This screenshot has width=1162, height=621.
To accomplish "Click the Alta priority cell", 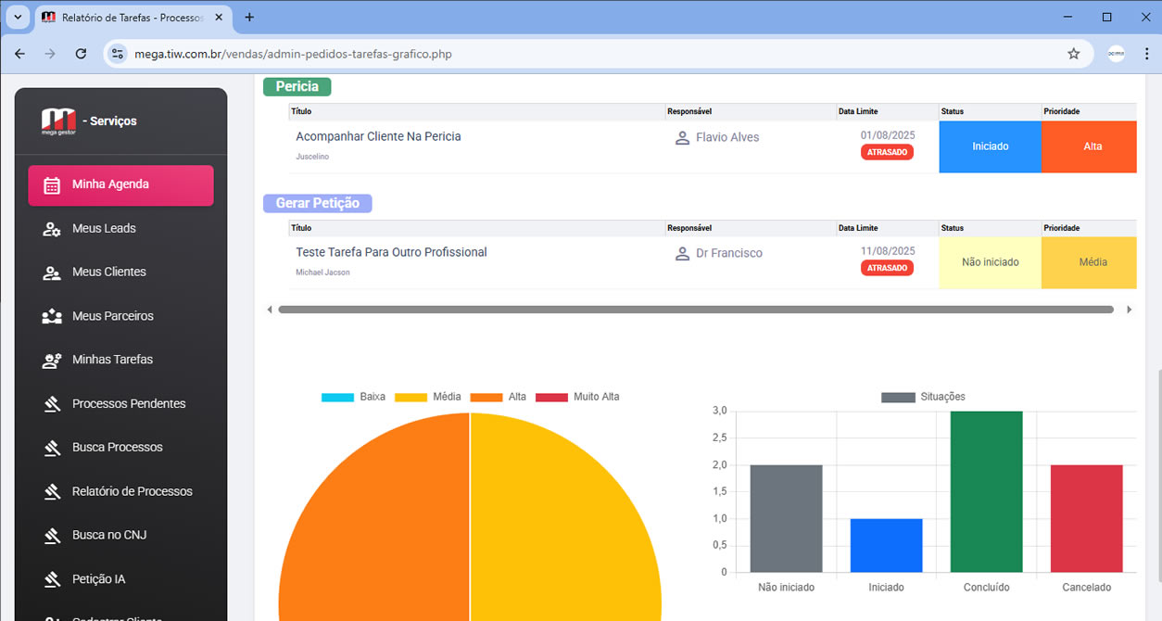I will [x=1089, y=146].
